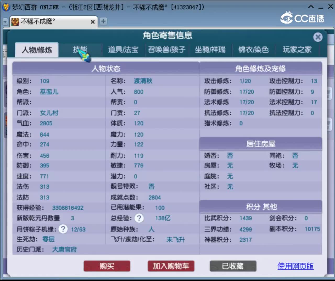Click the 居住房屋 section header

[261, 144]
